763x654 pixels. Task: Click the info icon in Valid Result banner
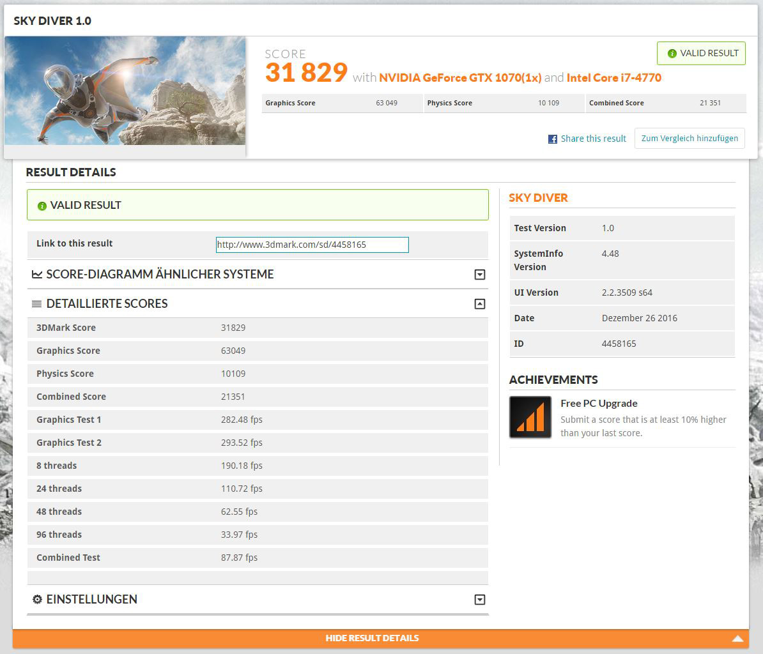42,206
